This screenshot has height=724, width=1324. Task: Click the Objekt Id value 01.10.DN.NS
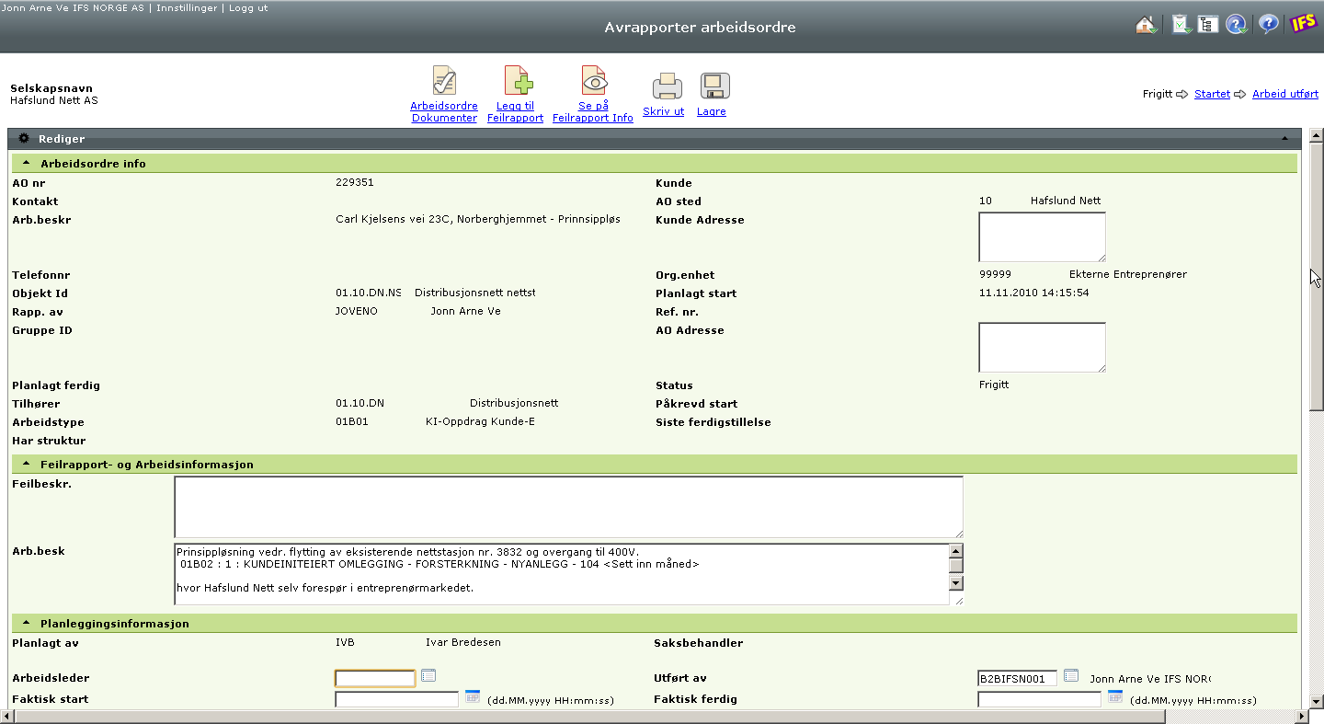coord(369,293)
